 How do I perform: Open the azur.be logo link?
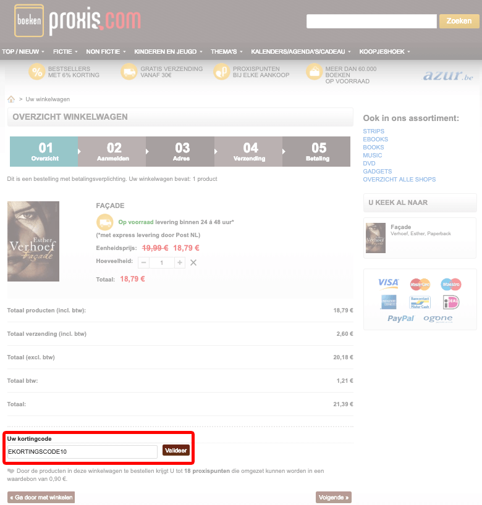tap(448, 76)
